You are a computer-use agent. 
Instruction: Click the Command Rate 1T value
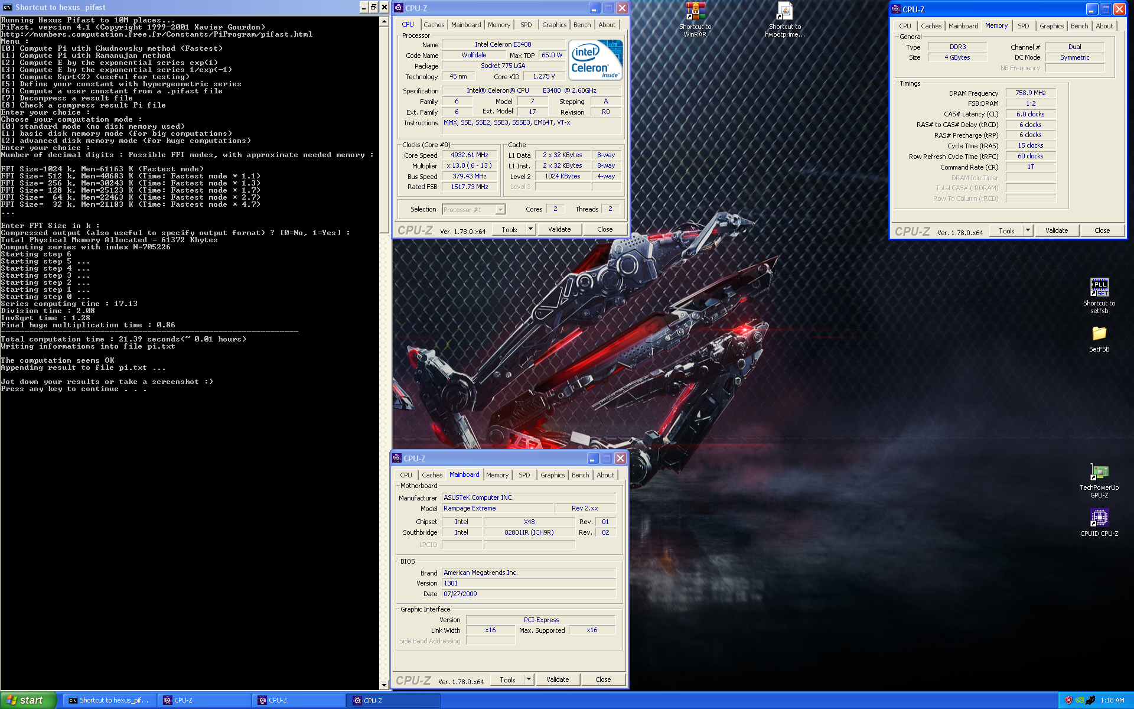tap(1031, 167)
